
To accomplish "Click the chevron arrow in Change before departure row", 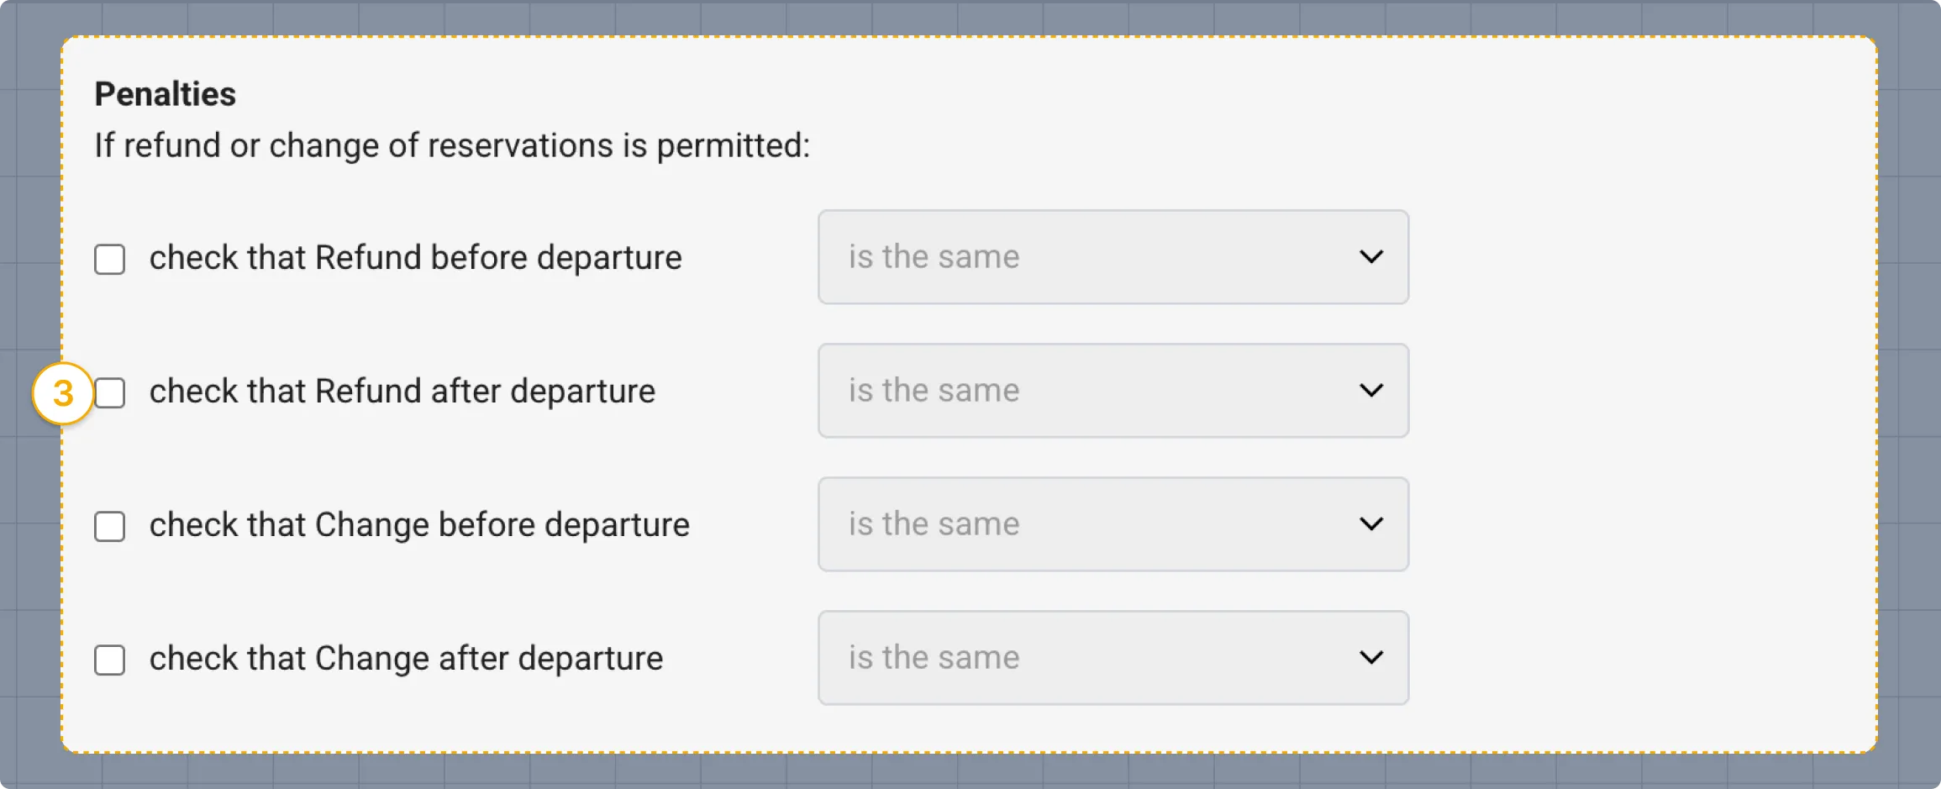I will pos(1371,524).
